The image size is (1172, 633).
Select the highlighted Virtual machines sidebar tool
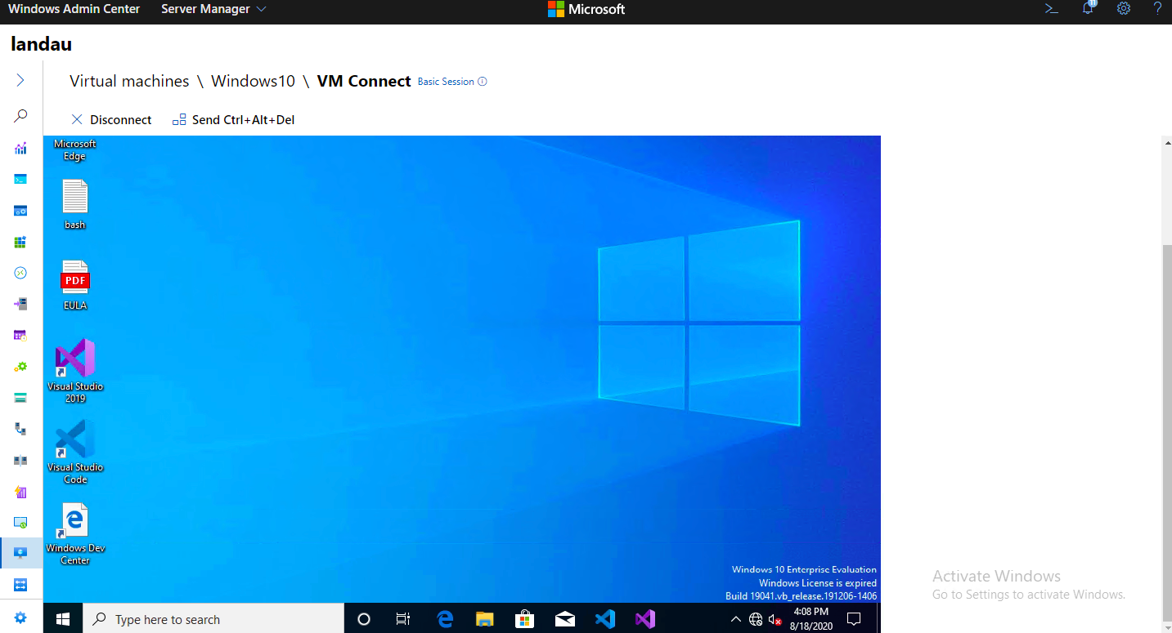[x=20, y=553]
